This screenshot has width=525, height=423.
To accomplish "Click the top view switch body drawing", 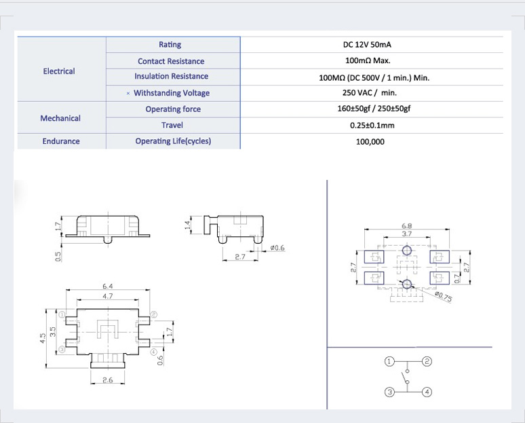I will coord(107,338).
